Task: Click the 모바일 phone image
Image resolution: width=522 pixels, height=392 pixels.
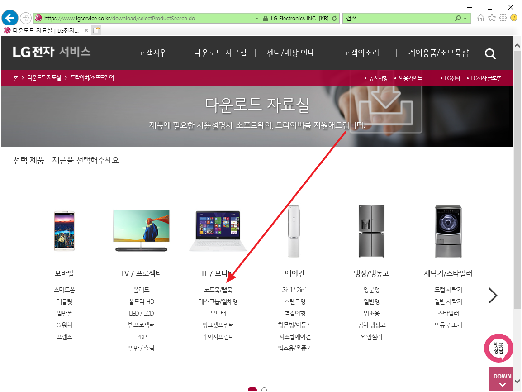Action: [x=64, y=231]
